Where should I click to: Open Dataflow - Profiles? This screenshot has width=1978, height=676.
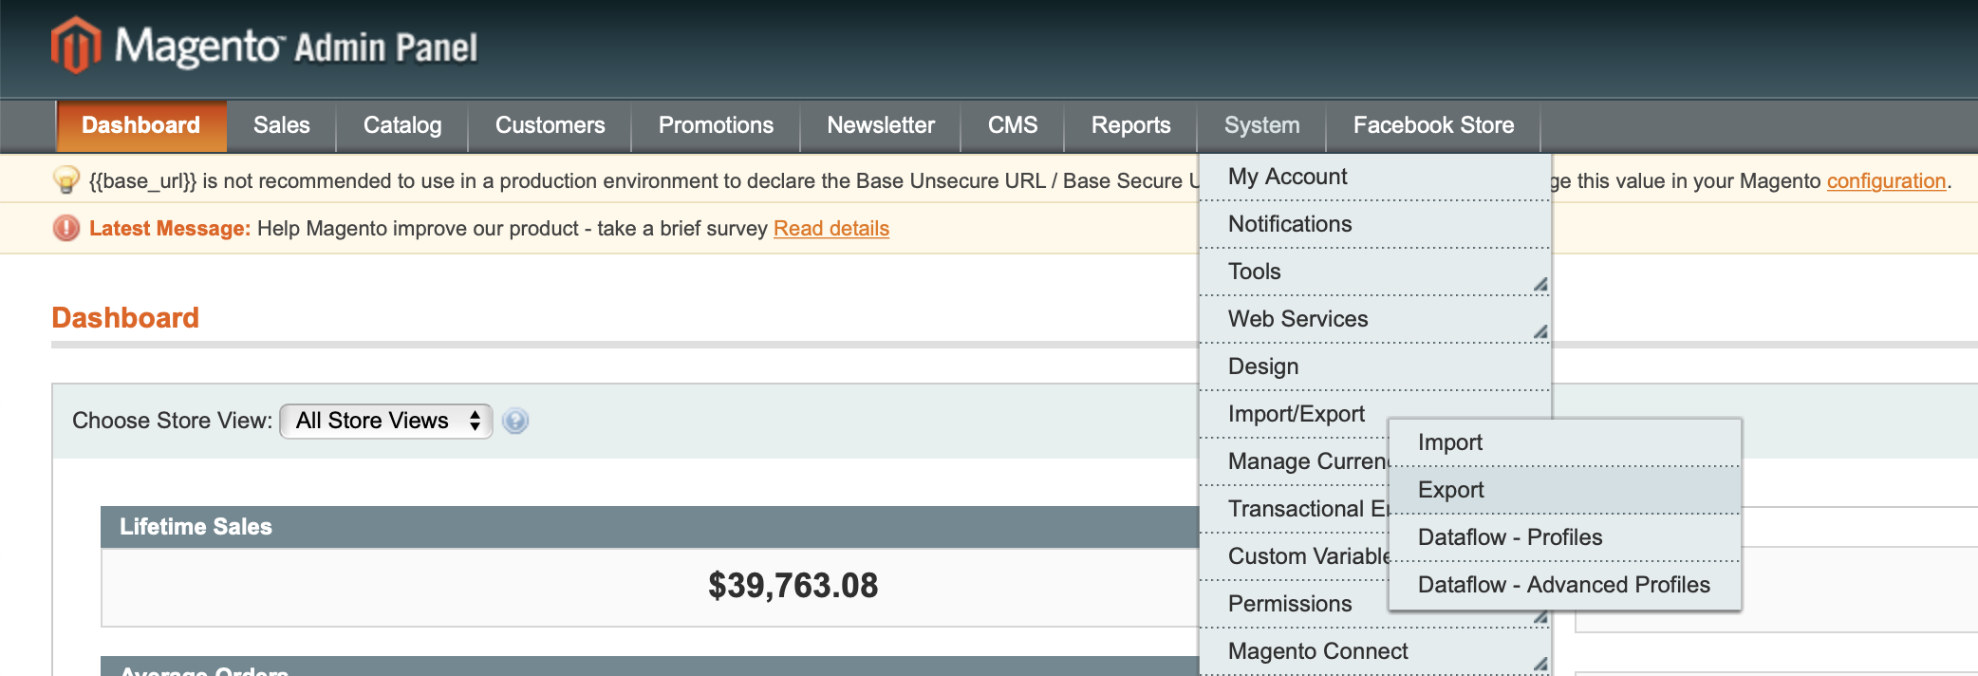point(1510,537)
